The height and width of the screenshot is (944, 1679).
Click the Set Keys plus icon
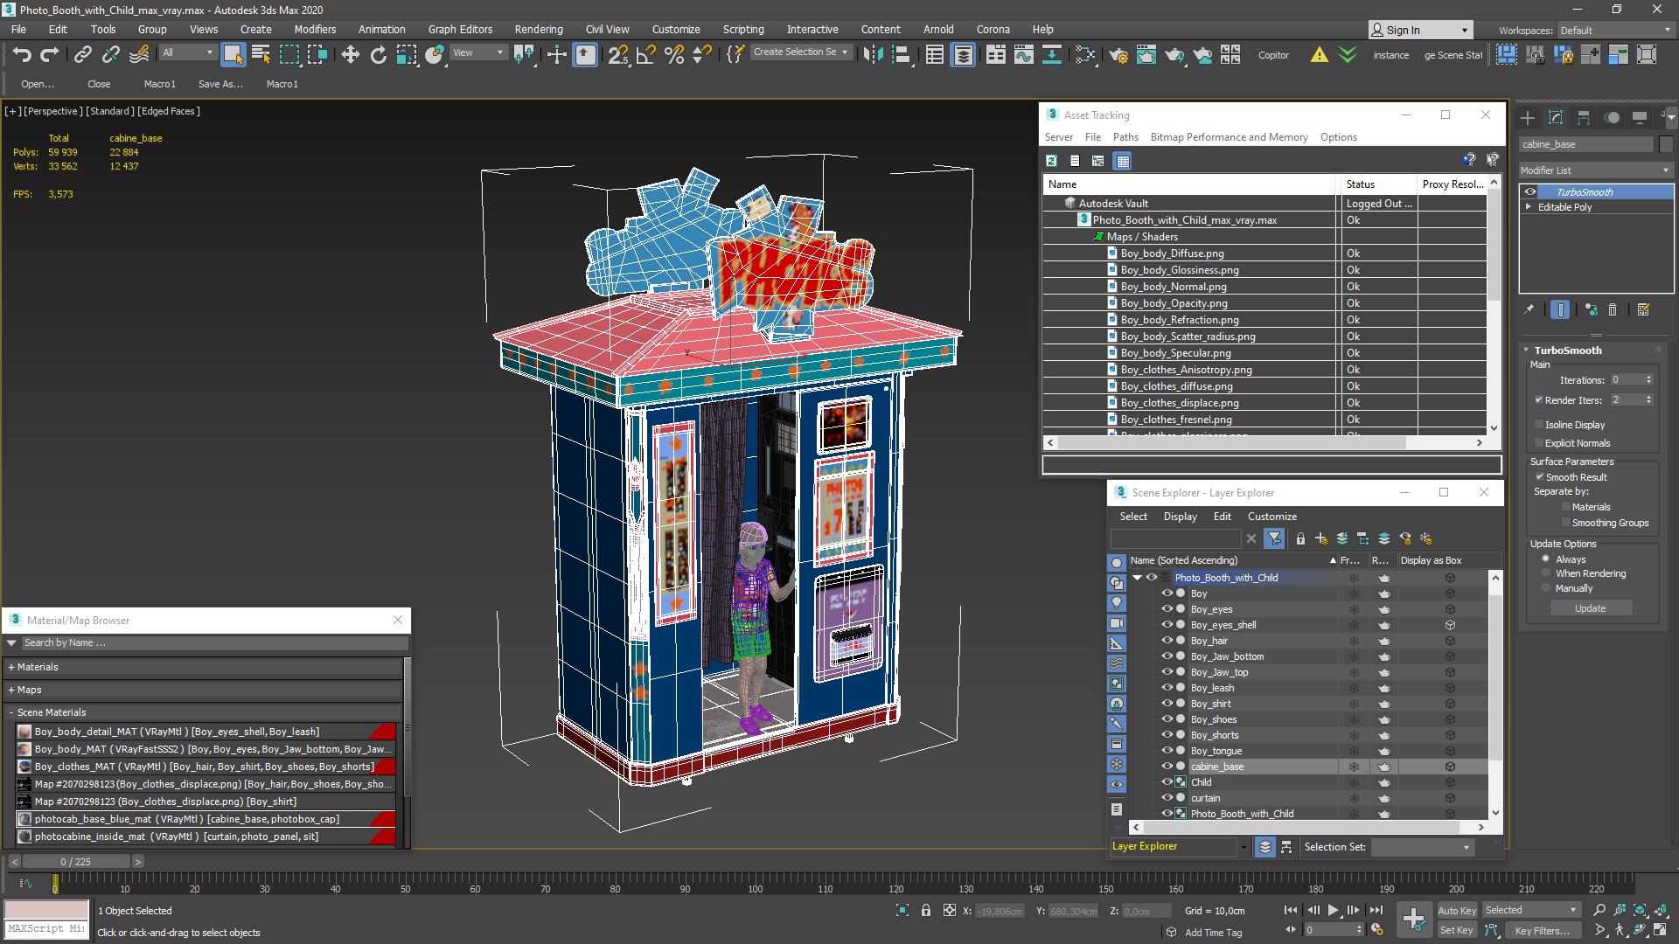1414,918
